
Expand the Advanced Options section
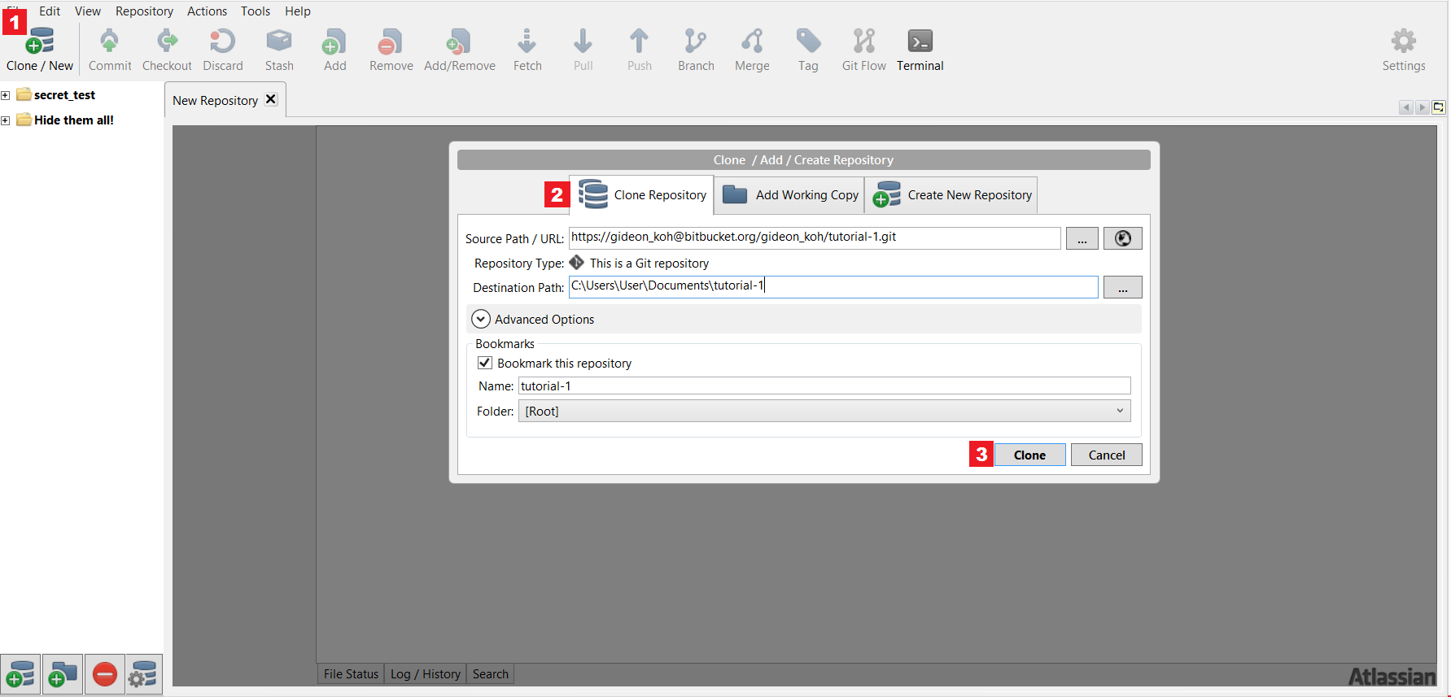(480, 319)
